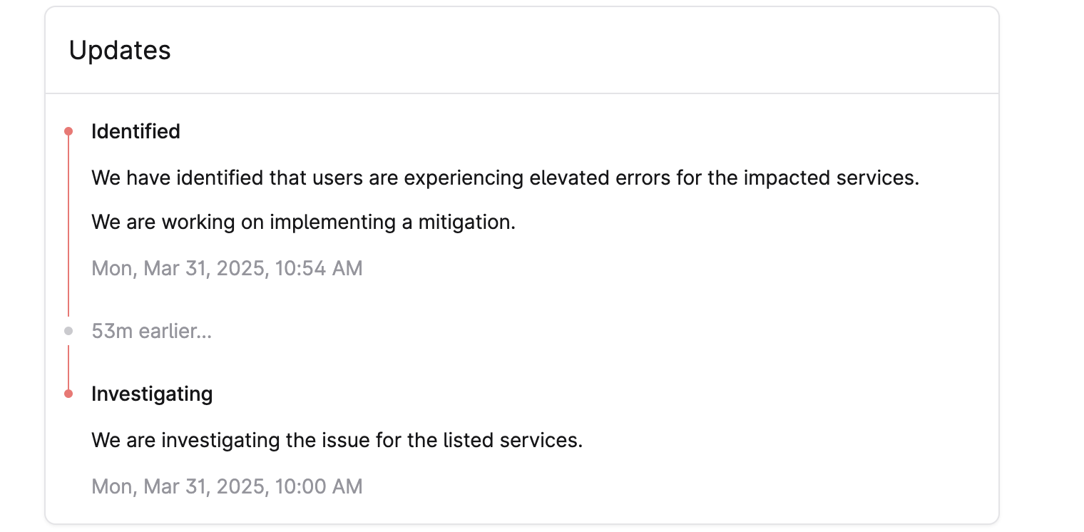
Task: Expand the "53m earlier..." collapsed updates
Action: click(x=151, y=331)
